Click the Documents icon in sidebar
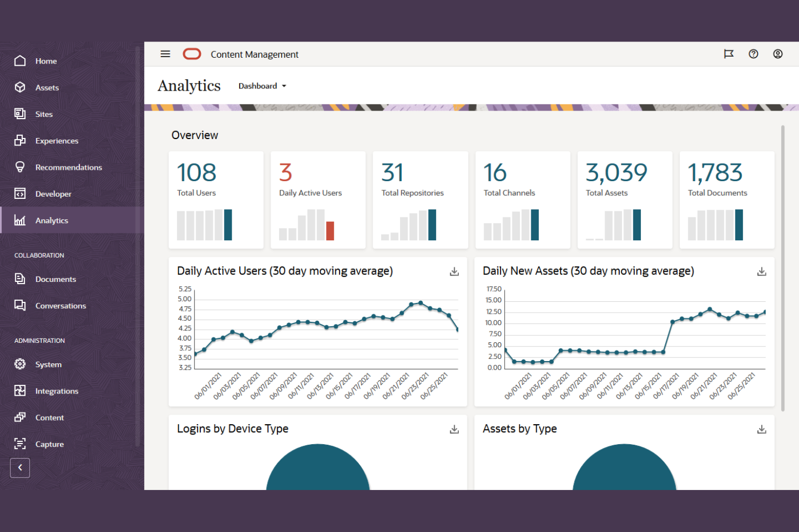The image size is (799, 532). [x=20, y=279]
